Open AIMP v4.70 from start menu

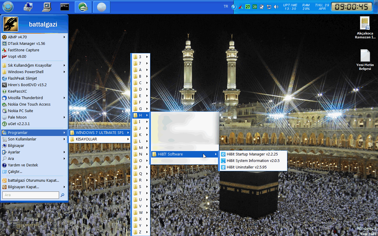pyautogui.click(x=34, y=37)
